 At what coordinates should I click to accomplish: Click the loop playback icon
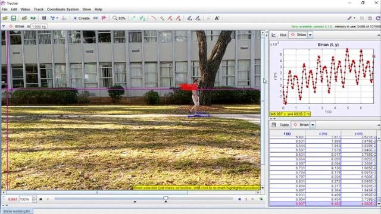pos(261,199)
